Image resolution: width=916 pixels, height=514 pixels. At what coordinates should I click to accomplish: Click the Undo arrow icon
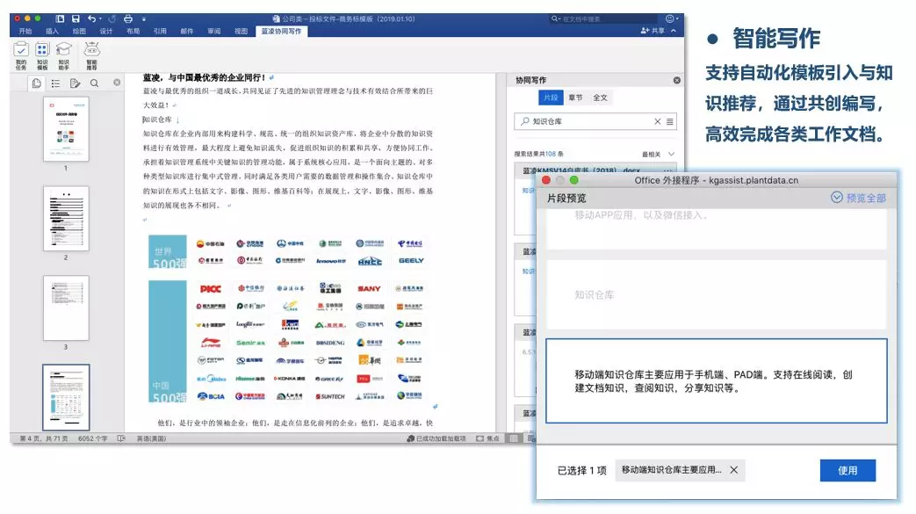pyautogui.click(x=91, y=18)
